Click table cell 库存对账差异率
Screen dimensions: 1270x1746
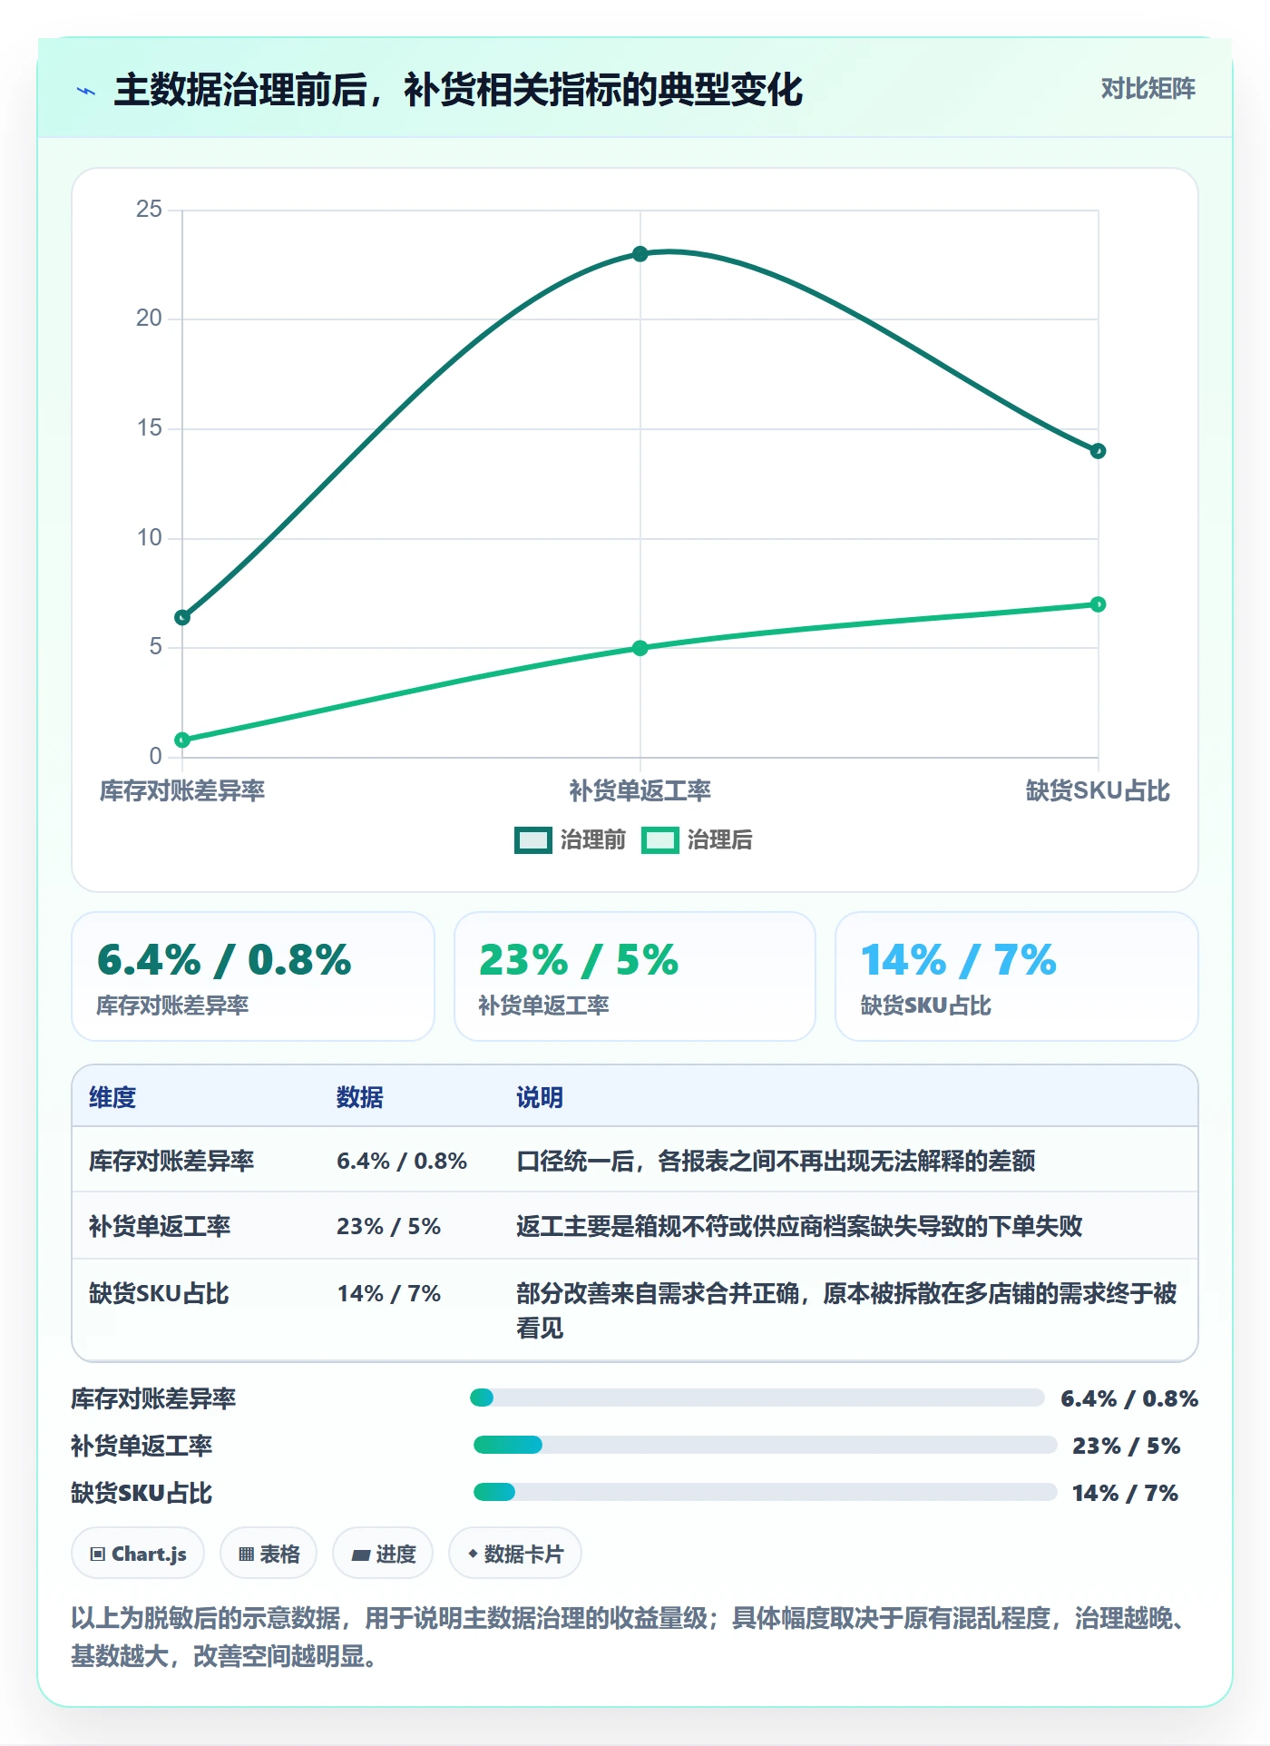click(171, 1161)
